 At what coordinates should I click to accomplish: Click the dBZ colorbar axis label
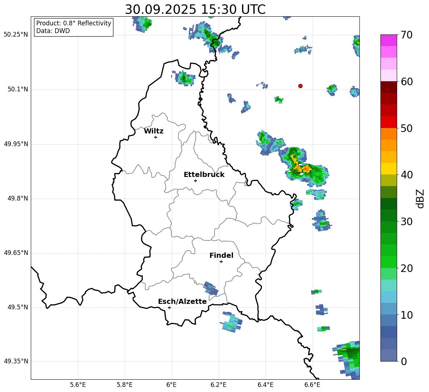point(420,199)
